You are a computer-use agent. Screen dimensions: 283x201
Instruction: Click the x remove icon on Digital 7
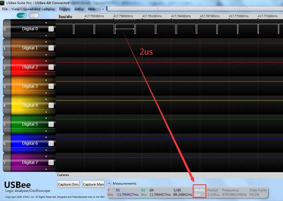point(46,156)
